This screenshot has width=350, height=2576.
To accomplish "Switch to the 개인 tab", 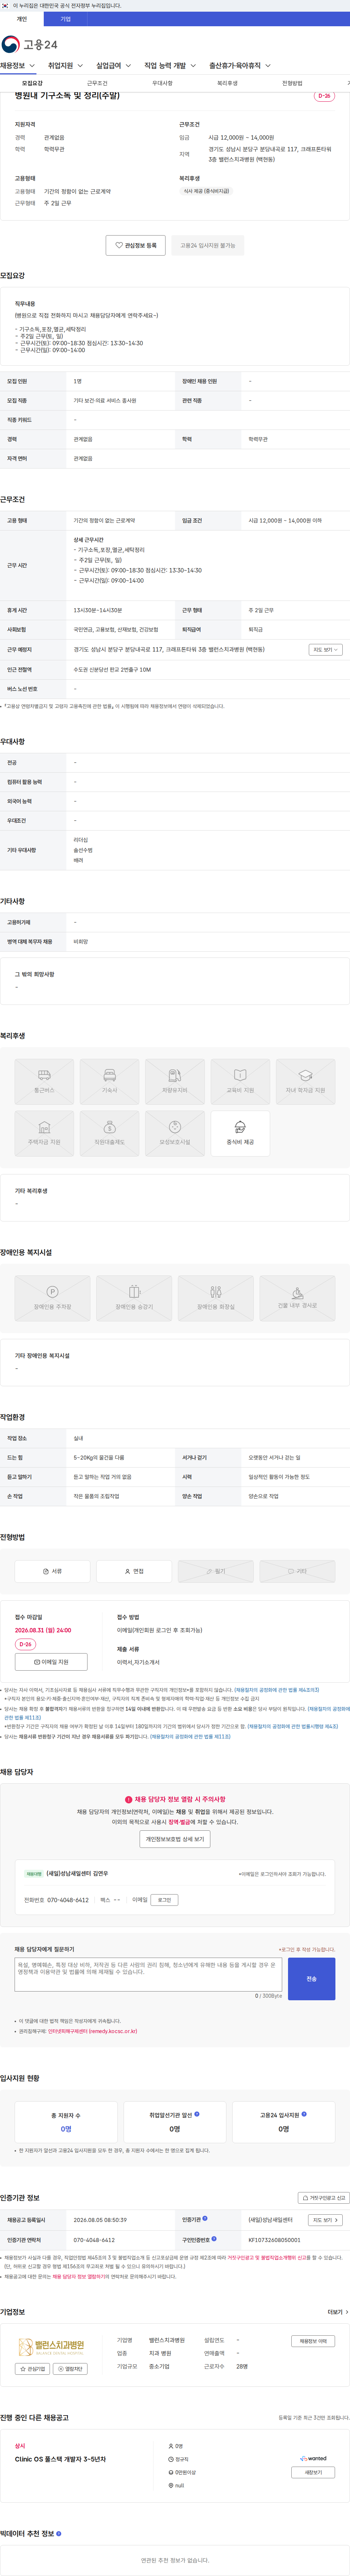I will click(22, 19).
